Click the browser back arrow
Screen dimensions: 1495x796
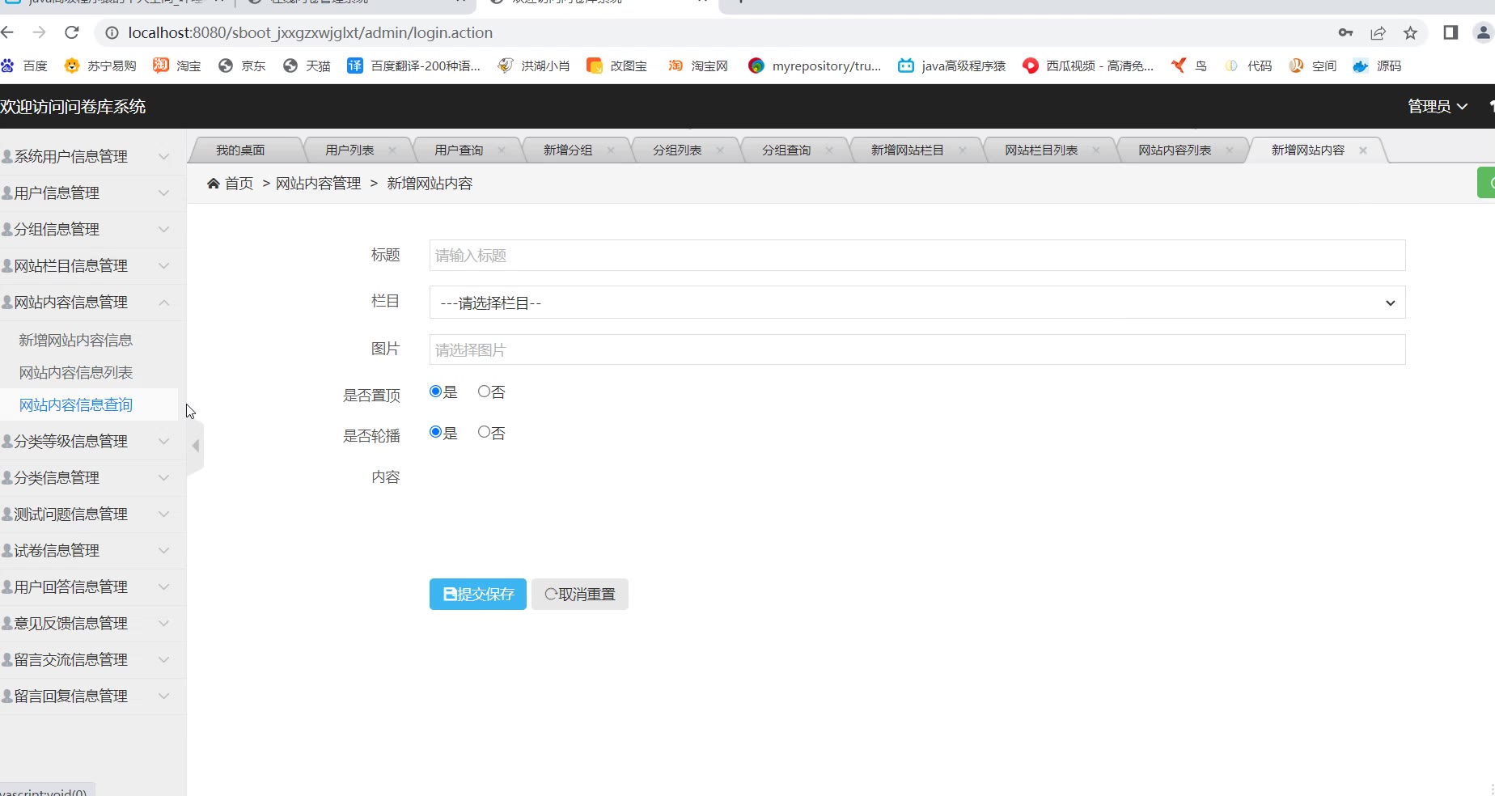(7, 32)
